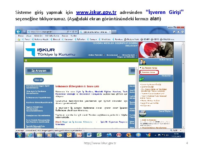Open the browser Tools gear icon
200x150 pixels.
click(182, 32)
